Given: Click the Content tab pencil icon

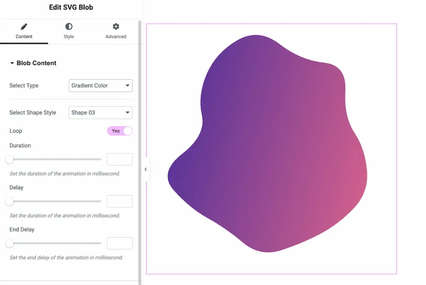Looking at the screenshot, I should tap(24, 26).
